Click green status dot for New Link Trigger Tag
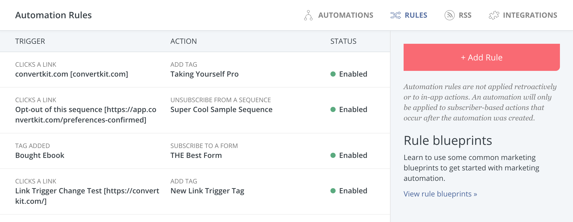The image size is (573, 222). pyautogui.click(x=333, y=191)
